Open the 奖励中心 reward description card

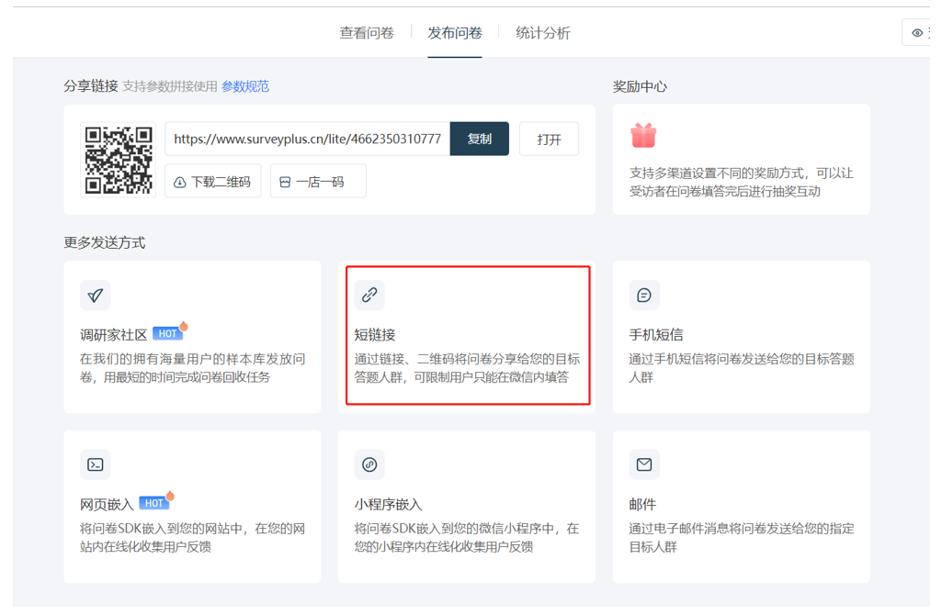click(x=742, y=160)
